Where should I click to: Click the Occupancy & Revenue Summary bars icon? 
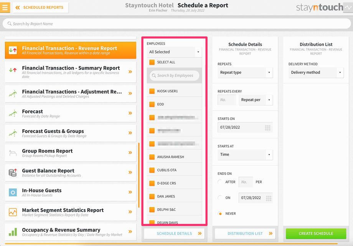(13, 232)
